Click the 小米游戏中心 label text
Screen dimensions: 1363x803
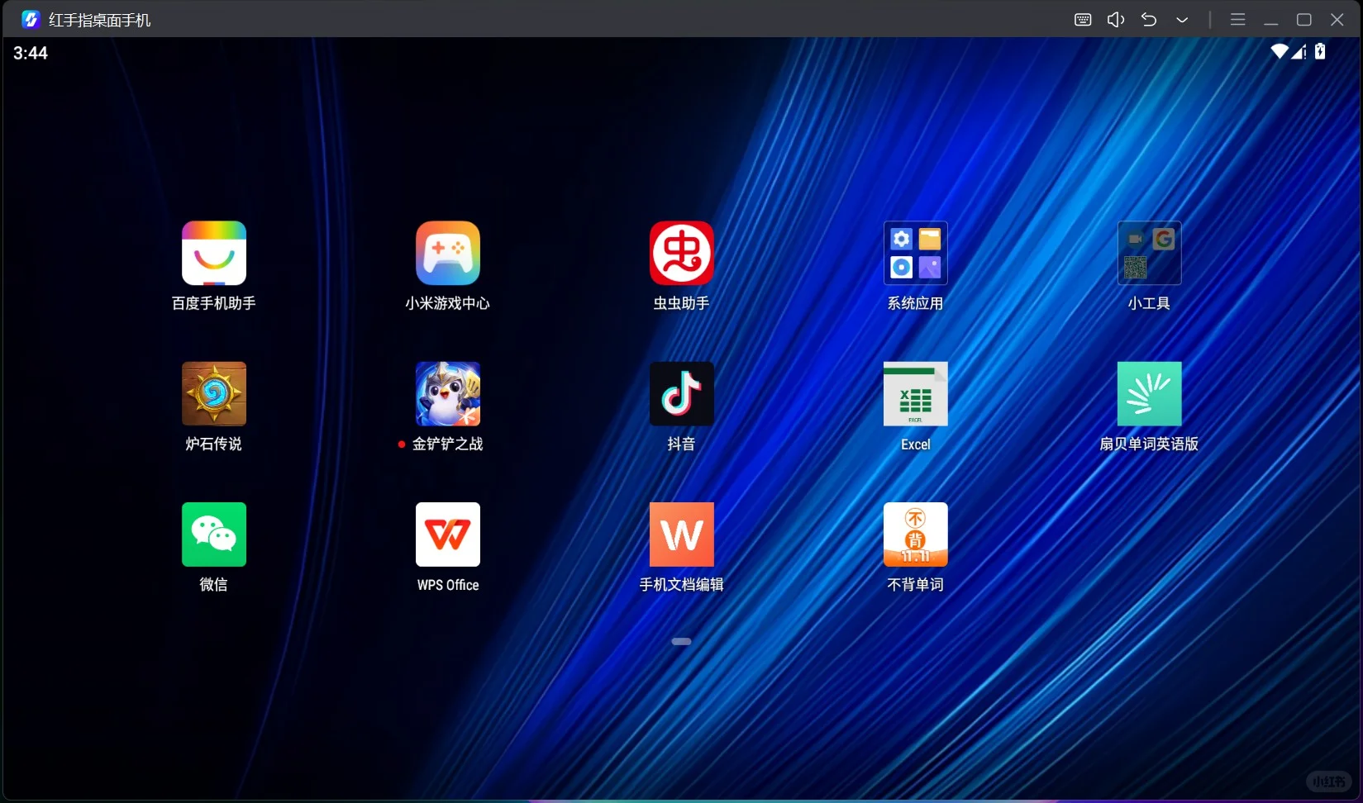coord(448,303)
